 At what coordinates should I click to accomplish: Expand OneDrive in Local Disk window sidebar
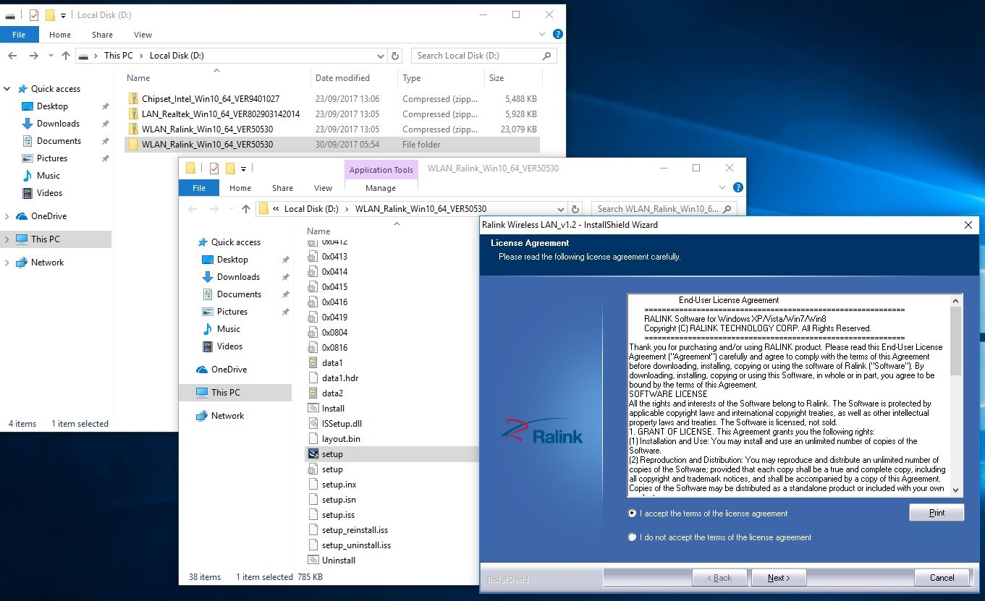(x=7, y=216)
